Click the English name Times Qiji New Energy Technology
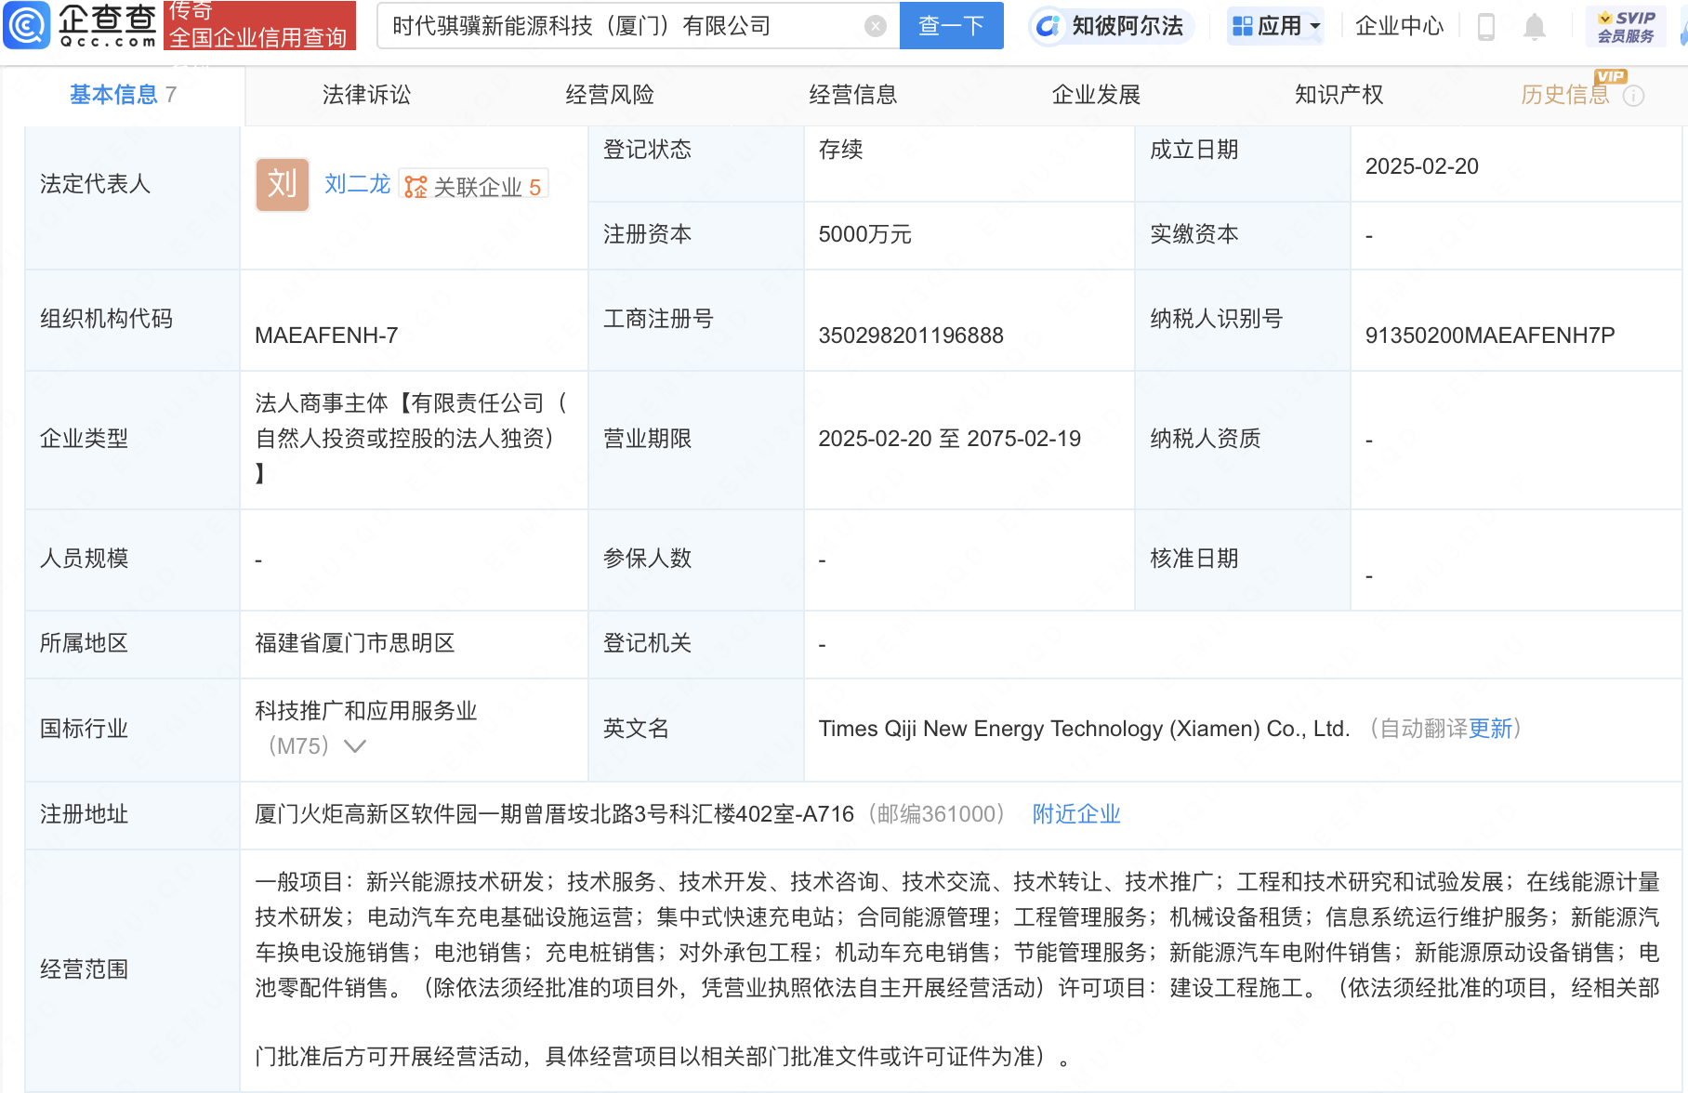 point(1084,729)
